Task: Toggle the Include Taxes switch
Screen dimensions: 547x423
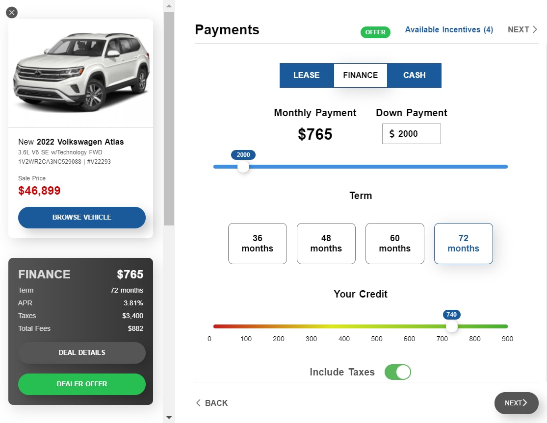Action: click(397, 372)
